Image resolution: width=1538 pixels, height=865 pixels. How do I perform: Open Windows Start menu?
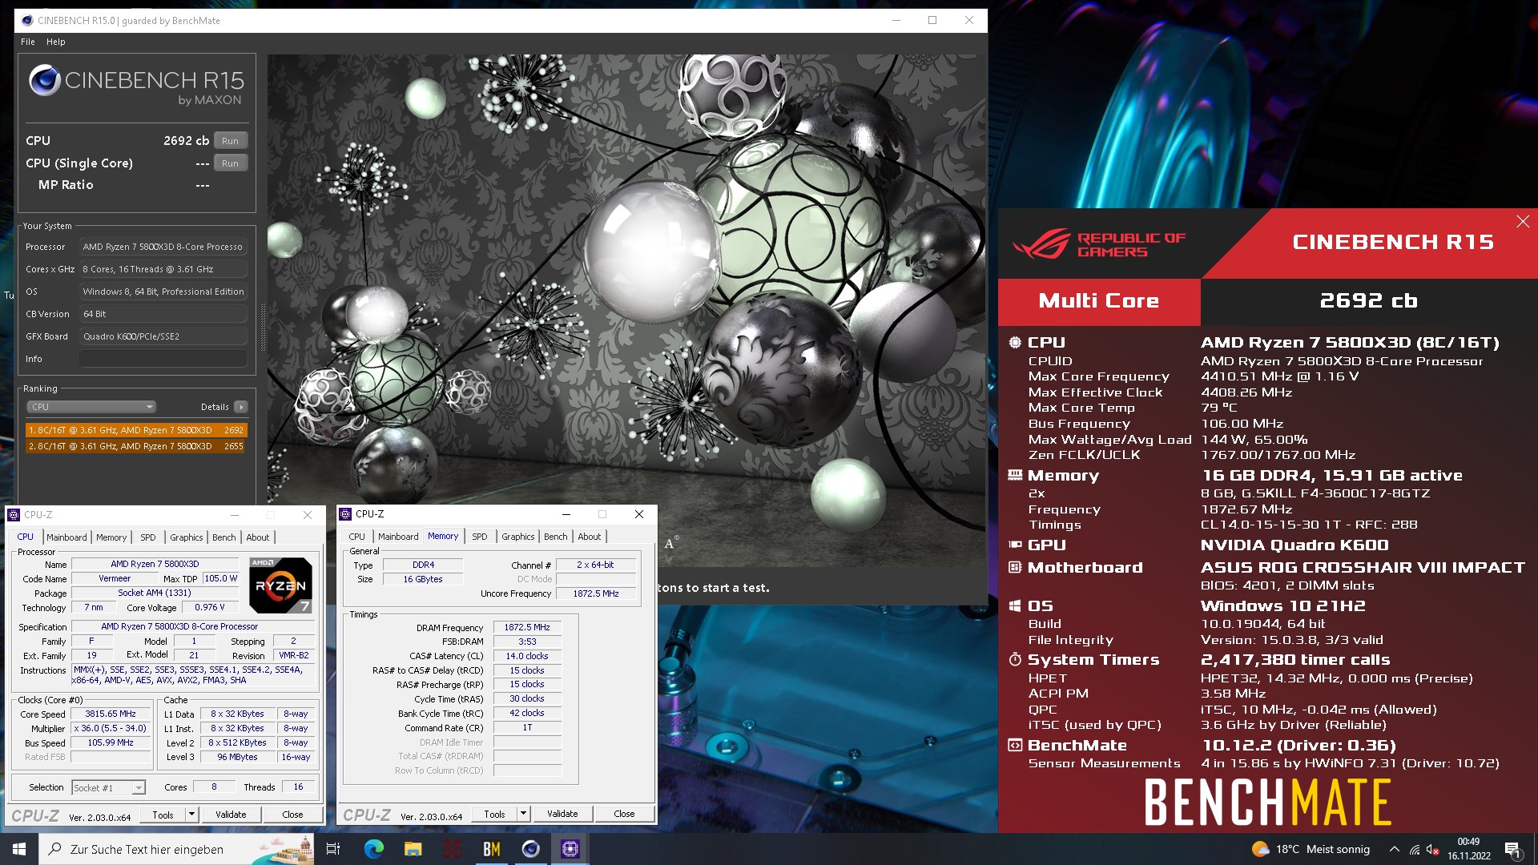(x=19, y=849)
